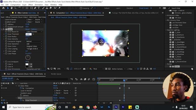The height and width of the screenshot is (110, 196).
Task: Select the Hand tool
Action: point(12,8)
